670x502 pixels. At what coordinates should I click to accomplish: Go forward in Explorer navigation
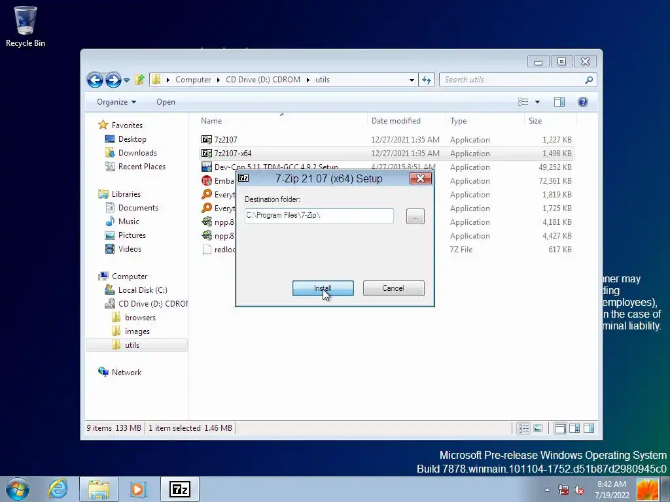[113, 80]
